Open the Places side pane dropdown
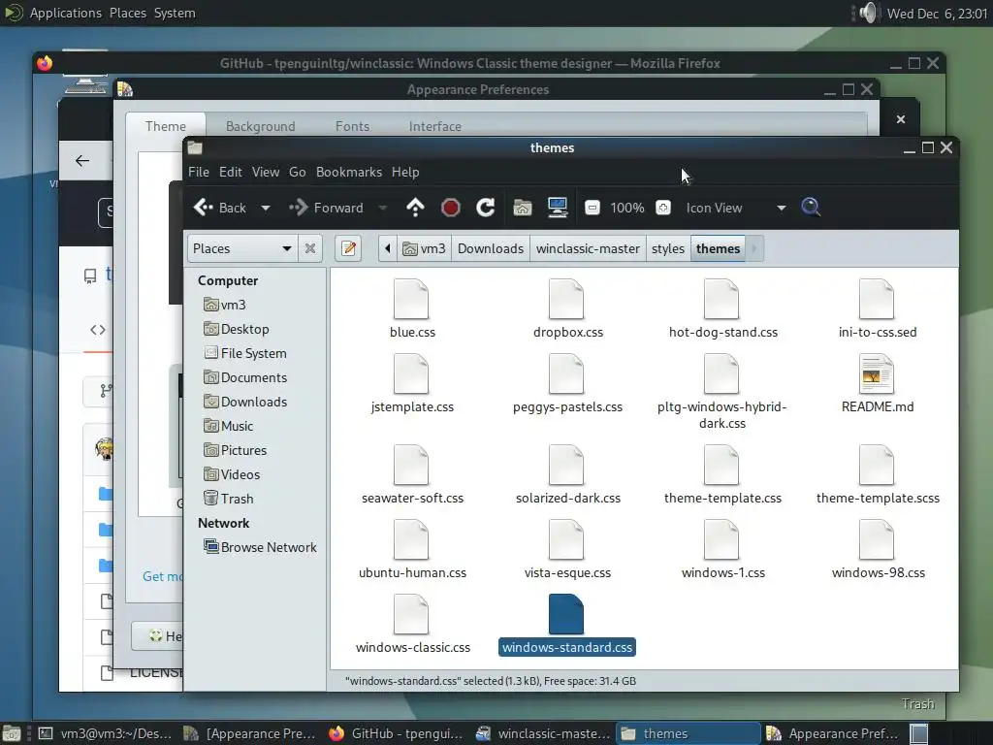 tap(241, 248)
